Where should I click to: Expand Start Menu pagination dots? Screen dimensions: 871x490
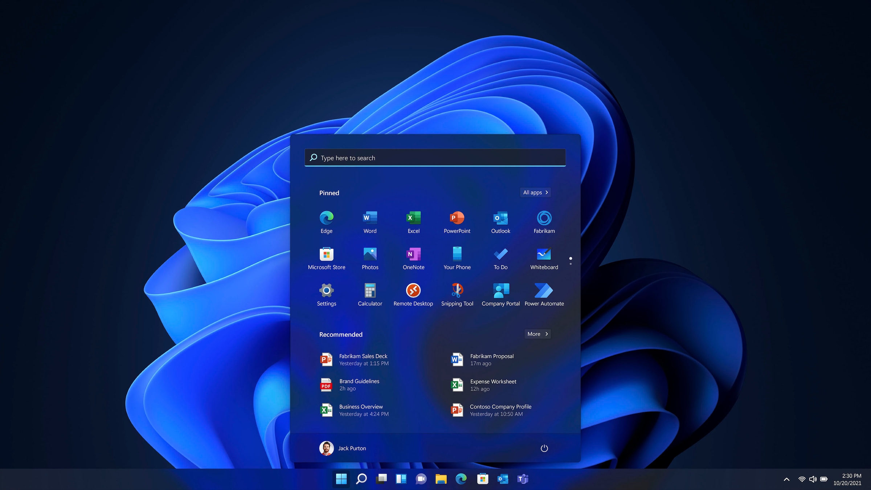[571, 259]
